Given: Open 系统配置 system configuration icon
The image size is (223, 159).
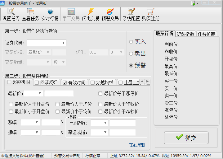Looking at the screenshot, I should pyautogui.click(x=131, y=14).
